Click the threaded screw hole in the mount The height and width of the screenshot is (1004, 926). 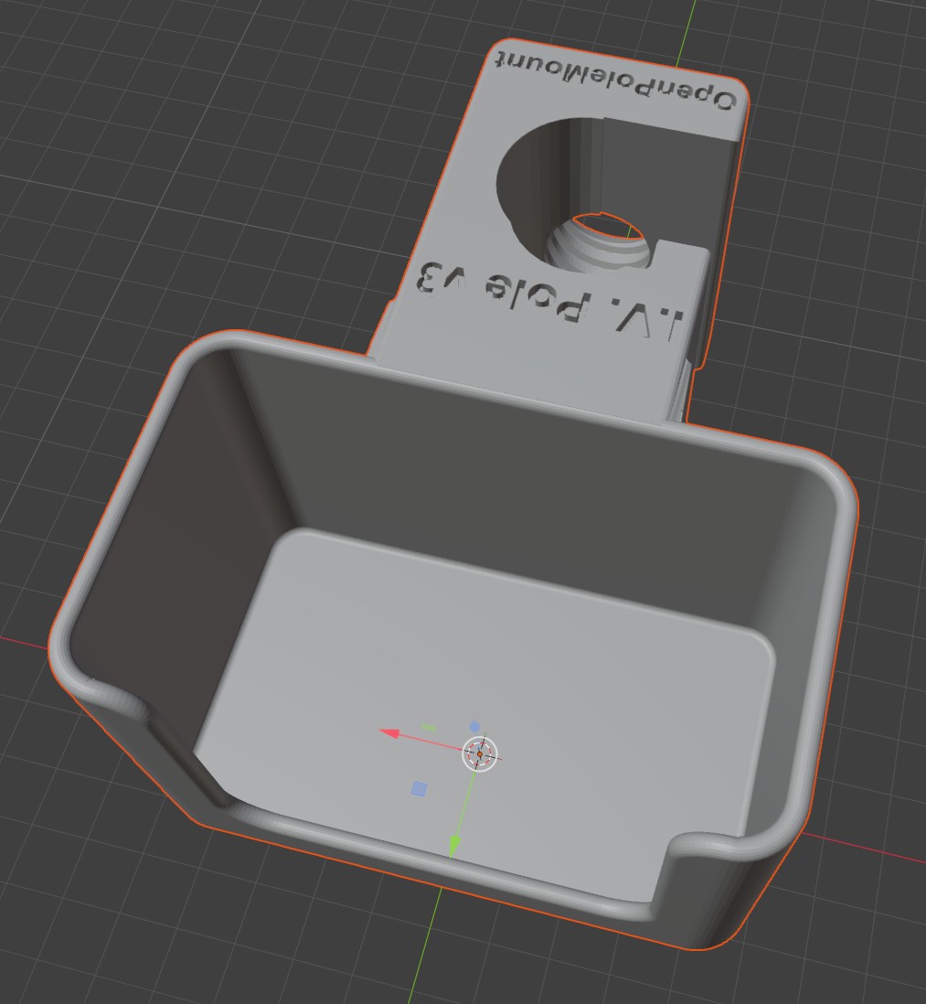pyautogui.click(x=599, y=242)
